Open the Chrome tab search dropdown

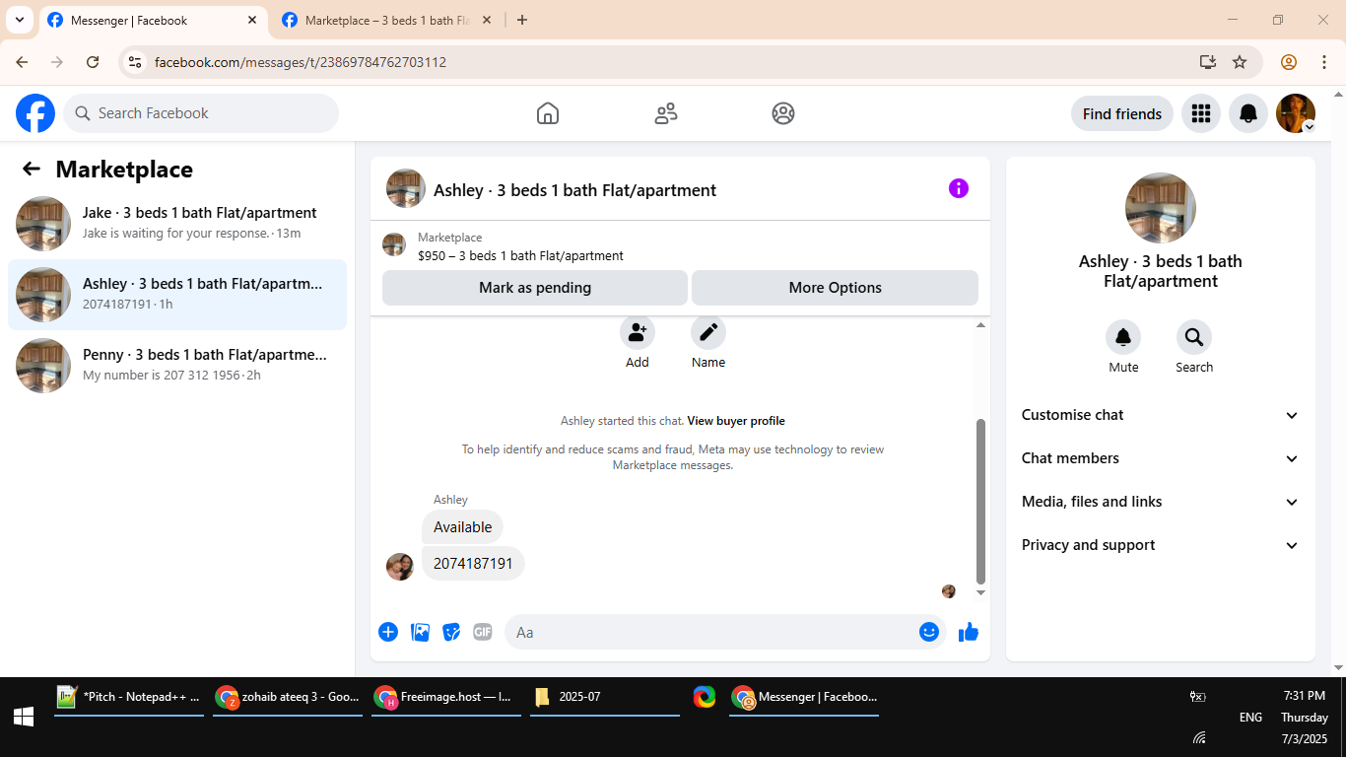click(19, 20)
